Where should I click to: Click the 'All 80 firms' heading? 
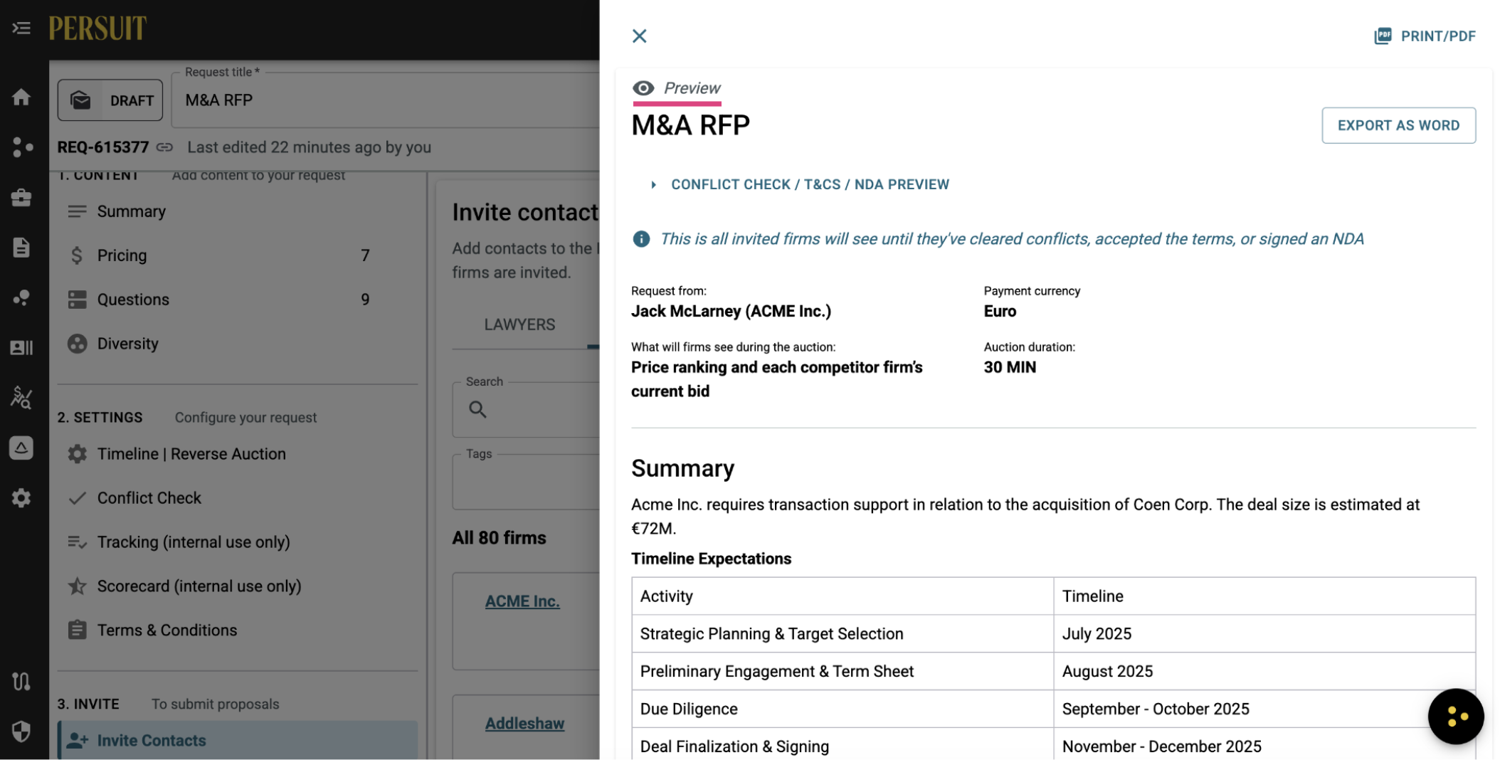pos(500,538)
